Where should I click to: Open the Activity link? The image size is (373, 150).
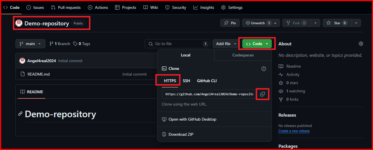point(289,74)
